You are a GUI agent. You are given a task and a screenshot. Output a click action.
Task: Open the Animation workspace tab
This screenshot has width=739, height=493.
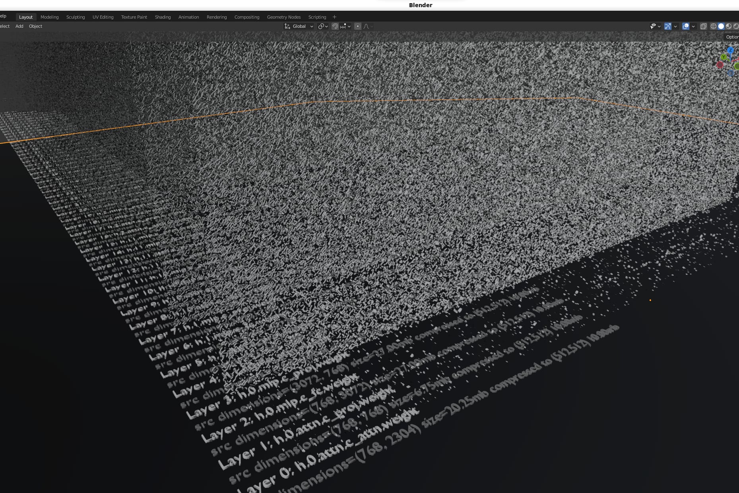click(x=188, y=17)
